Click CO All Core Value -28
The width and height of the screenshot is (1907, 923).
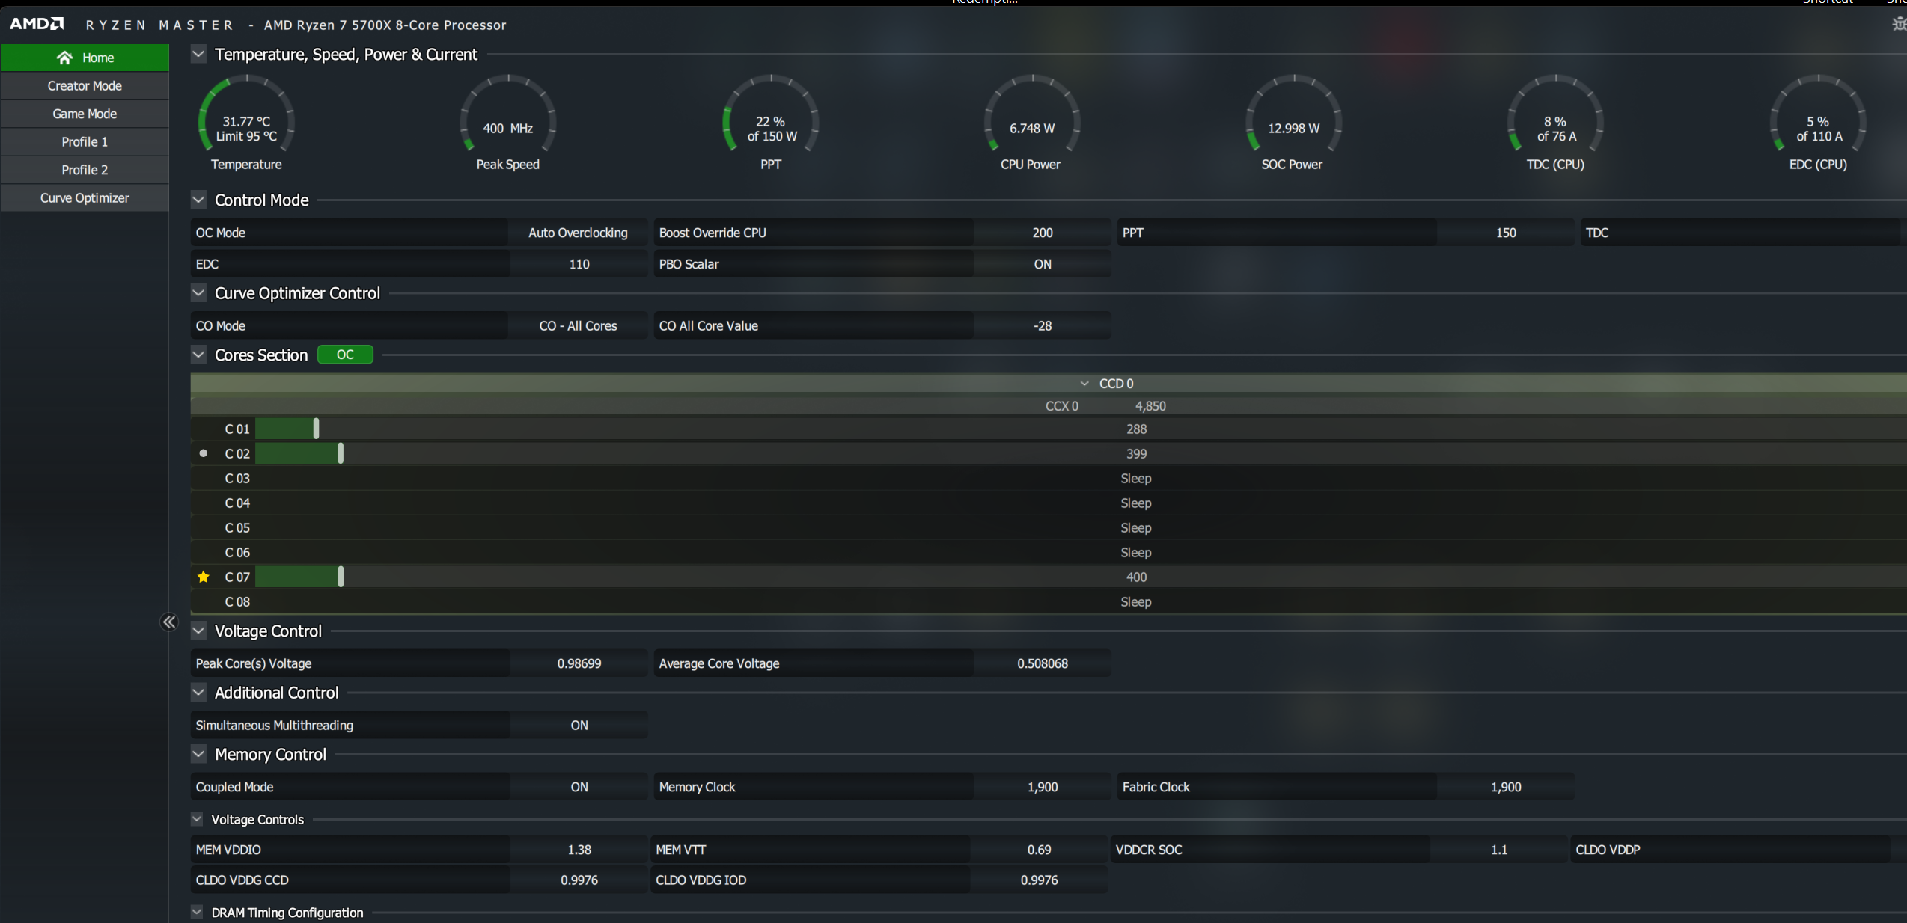[x=1042, y=325]
